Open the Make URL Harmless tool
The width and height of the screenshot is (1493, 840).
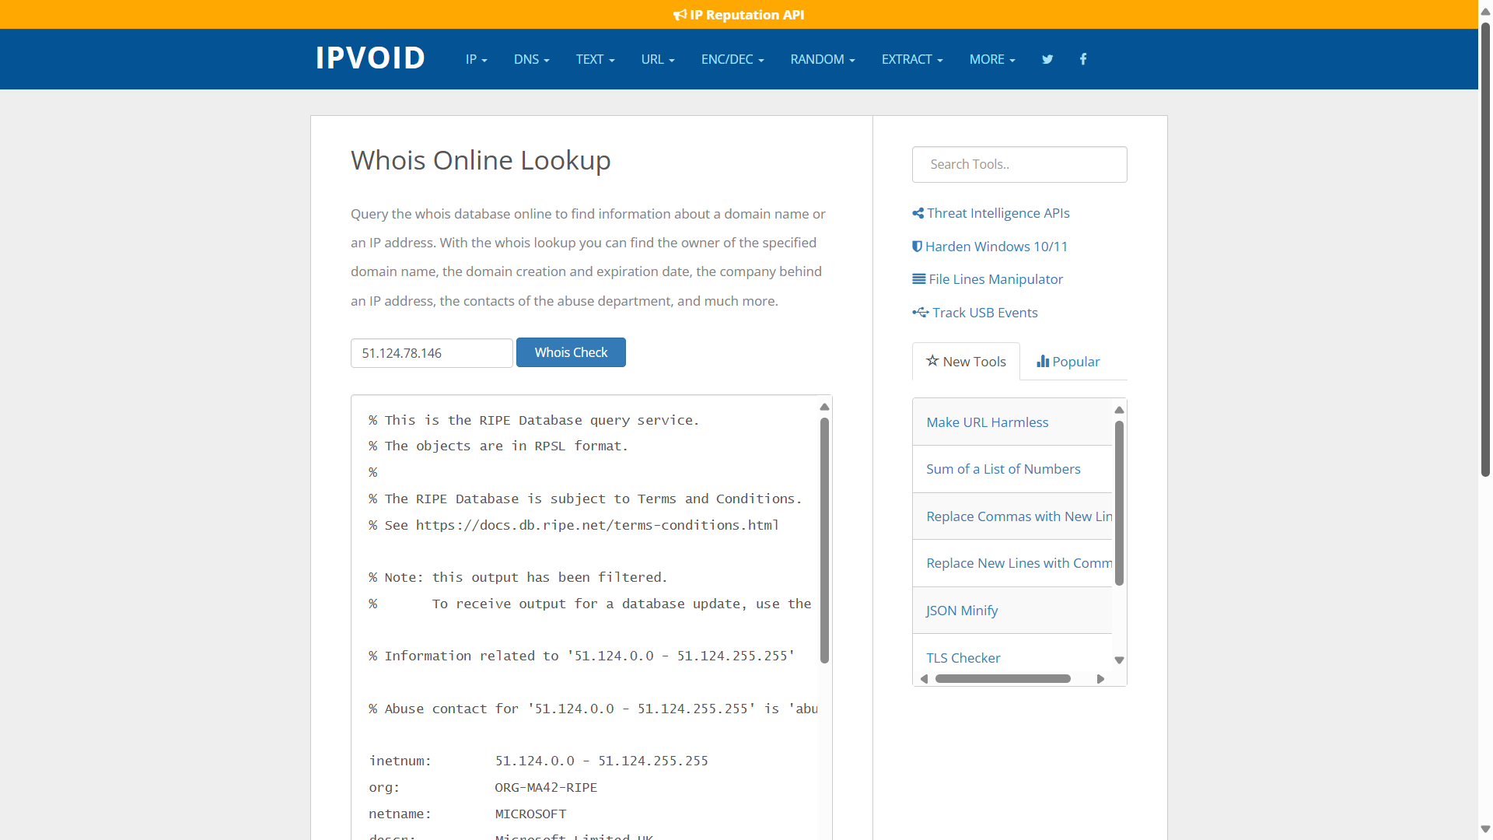tap(987, 422)
